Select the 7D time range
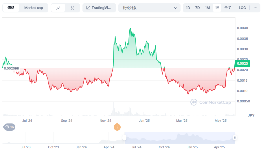This screenshot has width=263, height=152. click(197, 8)
